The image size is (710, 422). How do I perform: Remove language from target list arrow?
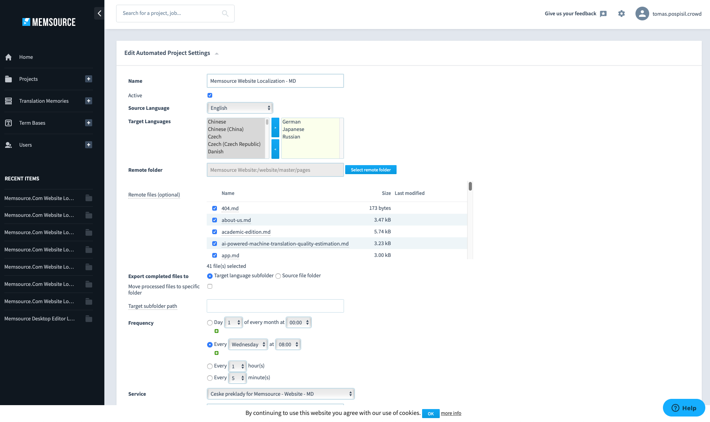click(275, 149)
